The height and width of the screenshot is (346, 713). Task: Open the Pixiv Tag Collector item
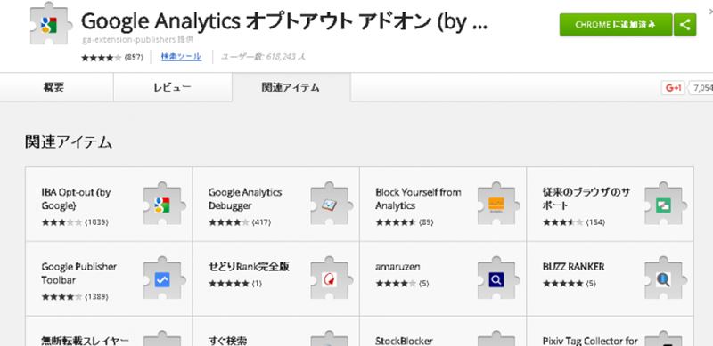pyautogui.click(x=591, y=341)
